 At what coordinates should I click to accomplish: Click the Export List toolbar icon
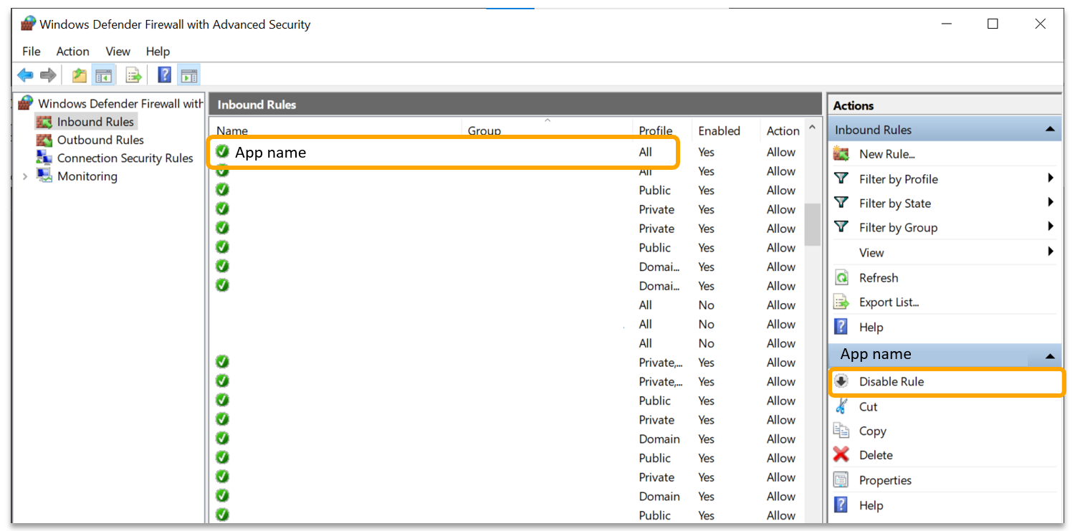tap(133, 75)
